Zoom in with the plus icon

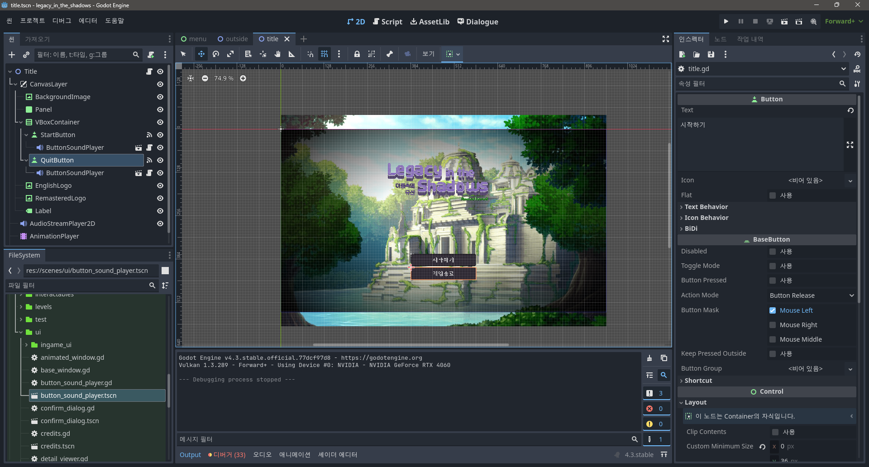[243, 78]
